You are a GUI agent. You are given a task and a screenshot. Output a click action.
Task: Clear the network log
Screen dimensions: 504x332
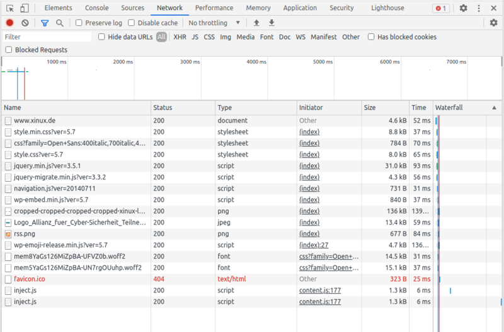point(25,23)
